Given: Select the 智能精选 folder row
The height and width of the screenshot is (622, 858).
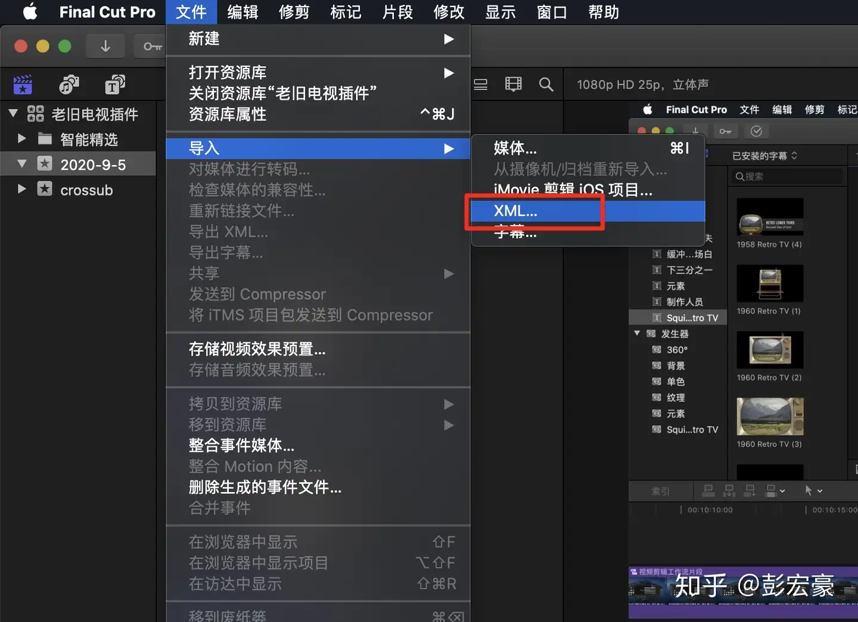Looking at the screenshot, I should point(78,139).
